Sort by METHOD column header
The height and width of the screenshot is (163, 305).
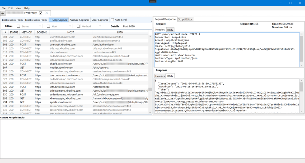point(27,32)
